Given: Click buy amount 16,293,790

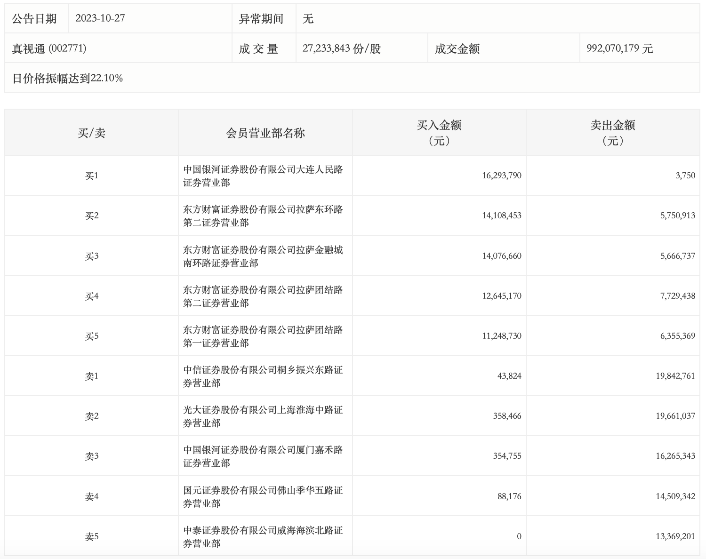Looking at the screenshot, I should pyautogui.click(x=502, y=176).
